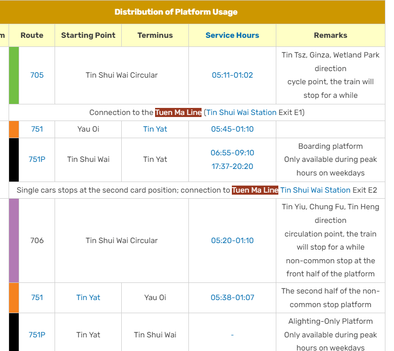394x351 pixels.
Task: Click the Distribution of Platform Usage heading
Action: 176,12
